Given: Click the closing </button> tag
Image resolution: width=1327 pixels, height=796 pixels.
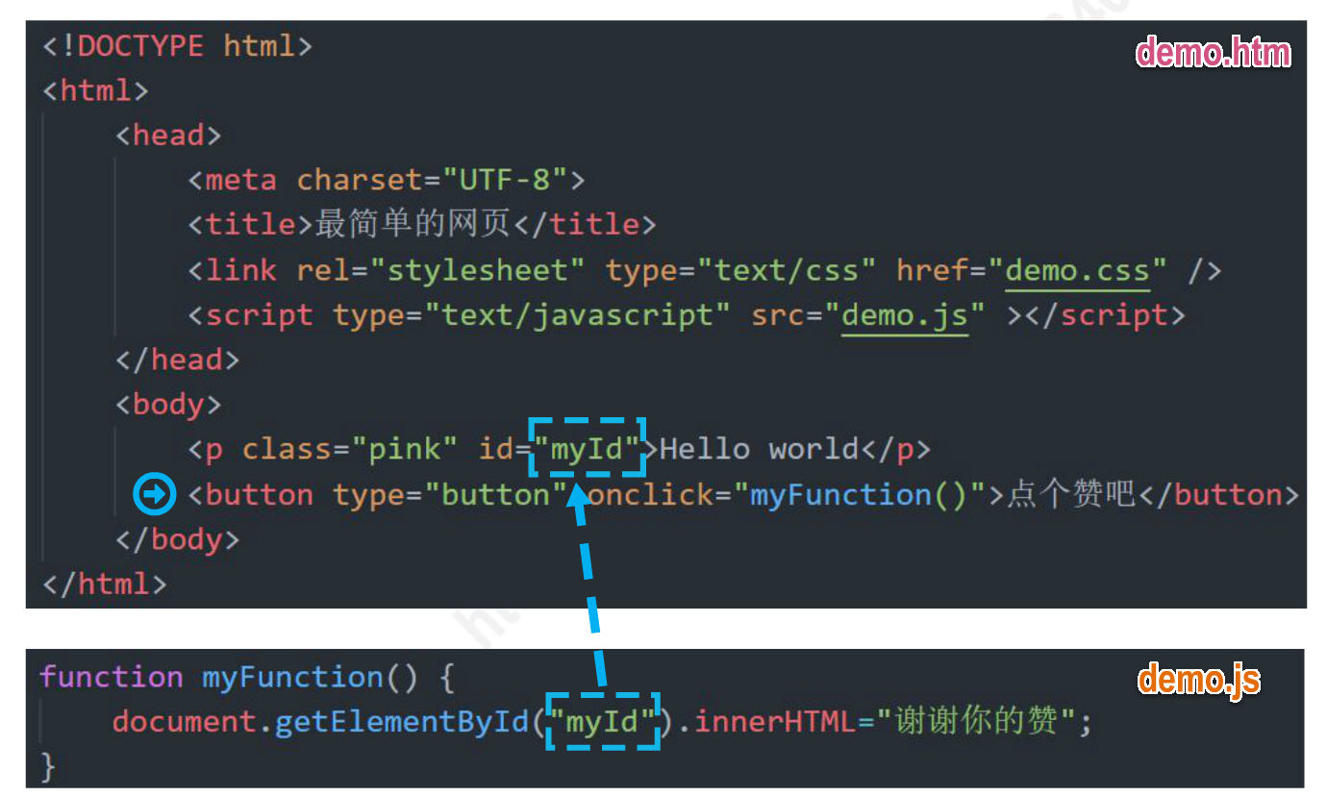Looking at the screenshot, I should coord(1219,495).
